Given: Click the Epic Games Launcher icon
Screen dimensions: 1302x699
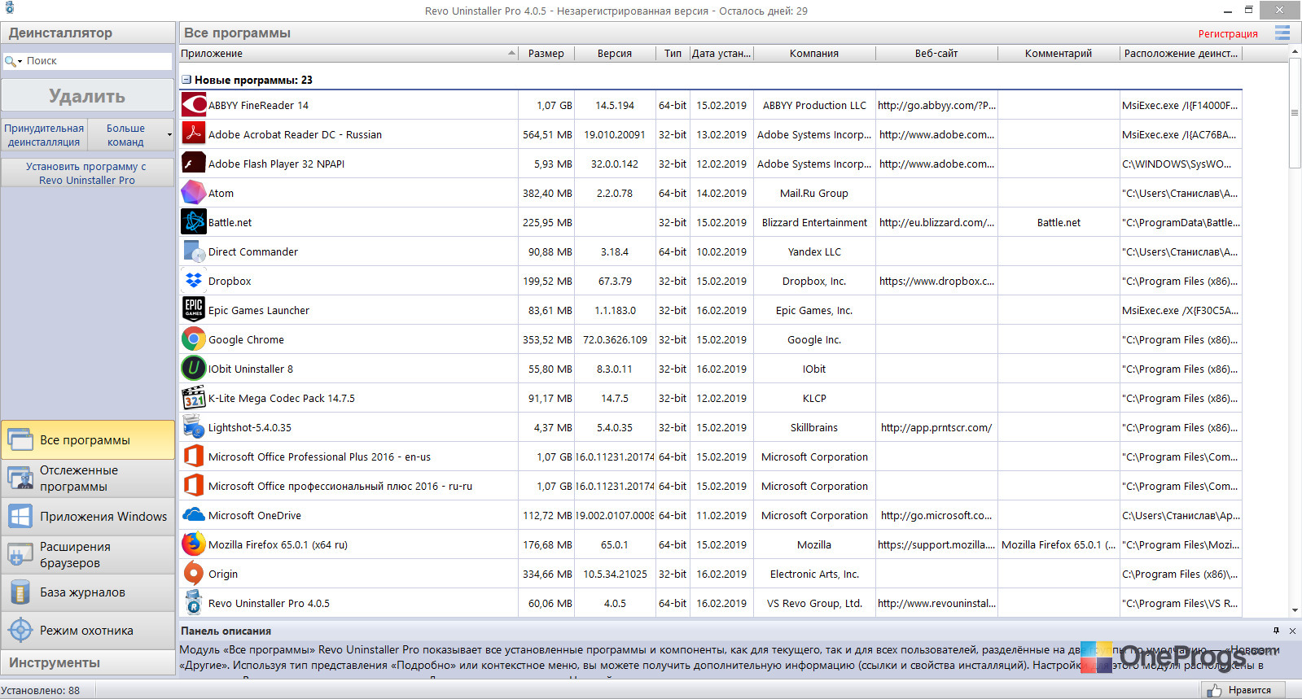Looking at the screenshot, I should tap(194, 310).
